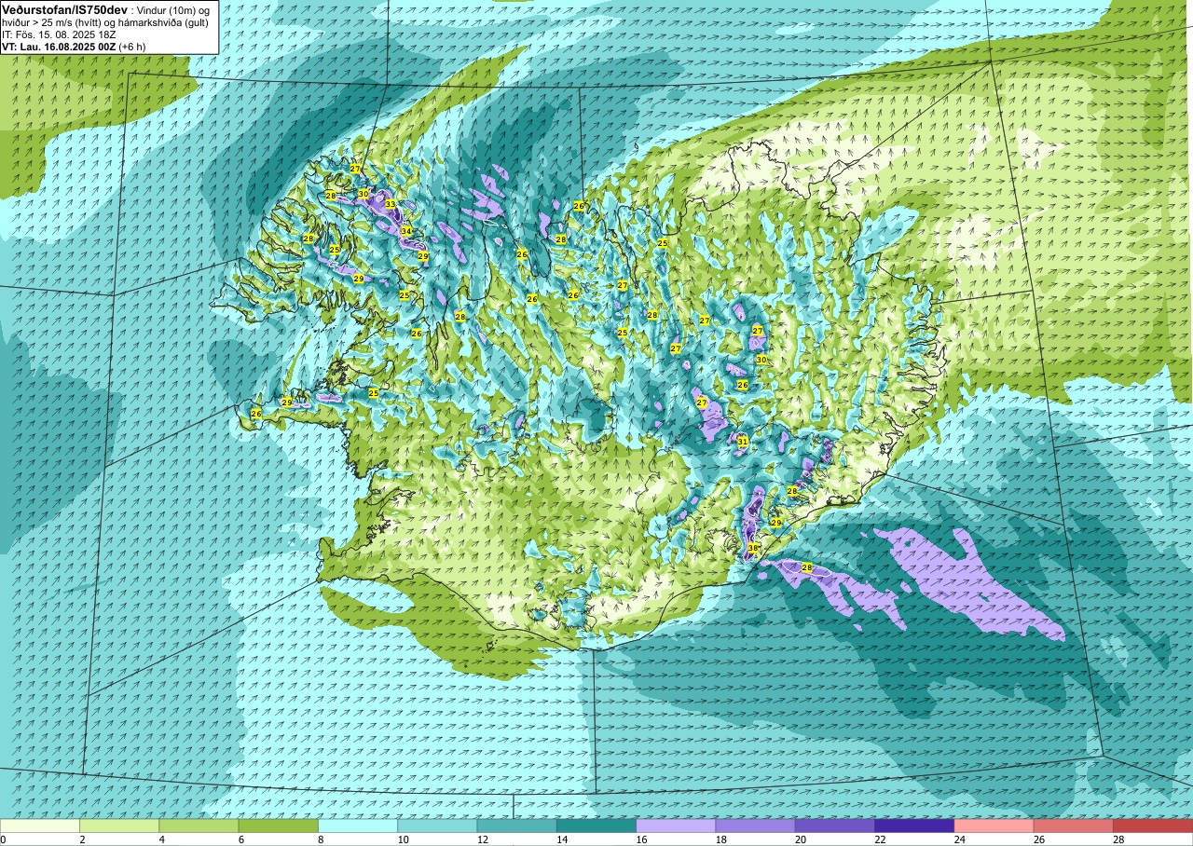The height and width of the screenshot is (846, 1193).
Task: Click the 'hámarkshviða (gult)' header text
Action: (164, 22)
